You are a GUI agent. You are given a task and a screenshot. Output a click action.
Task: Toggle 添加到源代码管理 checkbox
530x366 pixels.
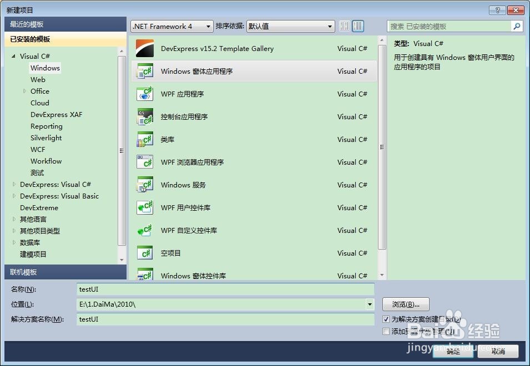click(x=386, y=331)
